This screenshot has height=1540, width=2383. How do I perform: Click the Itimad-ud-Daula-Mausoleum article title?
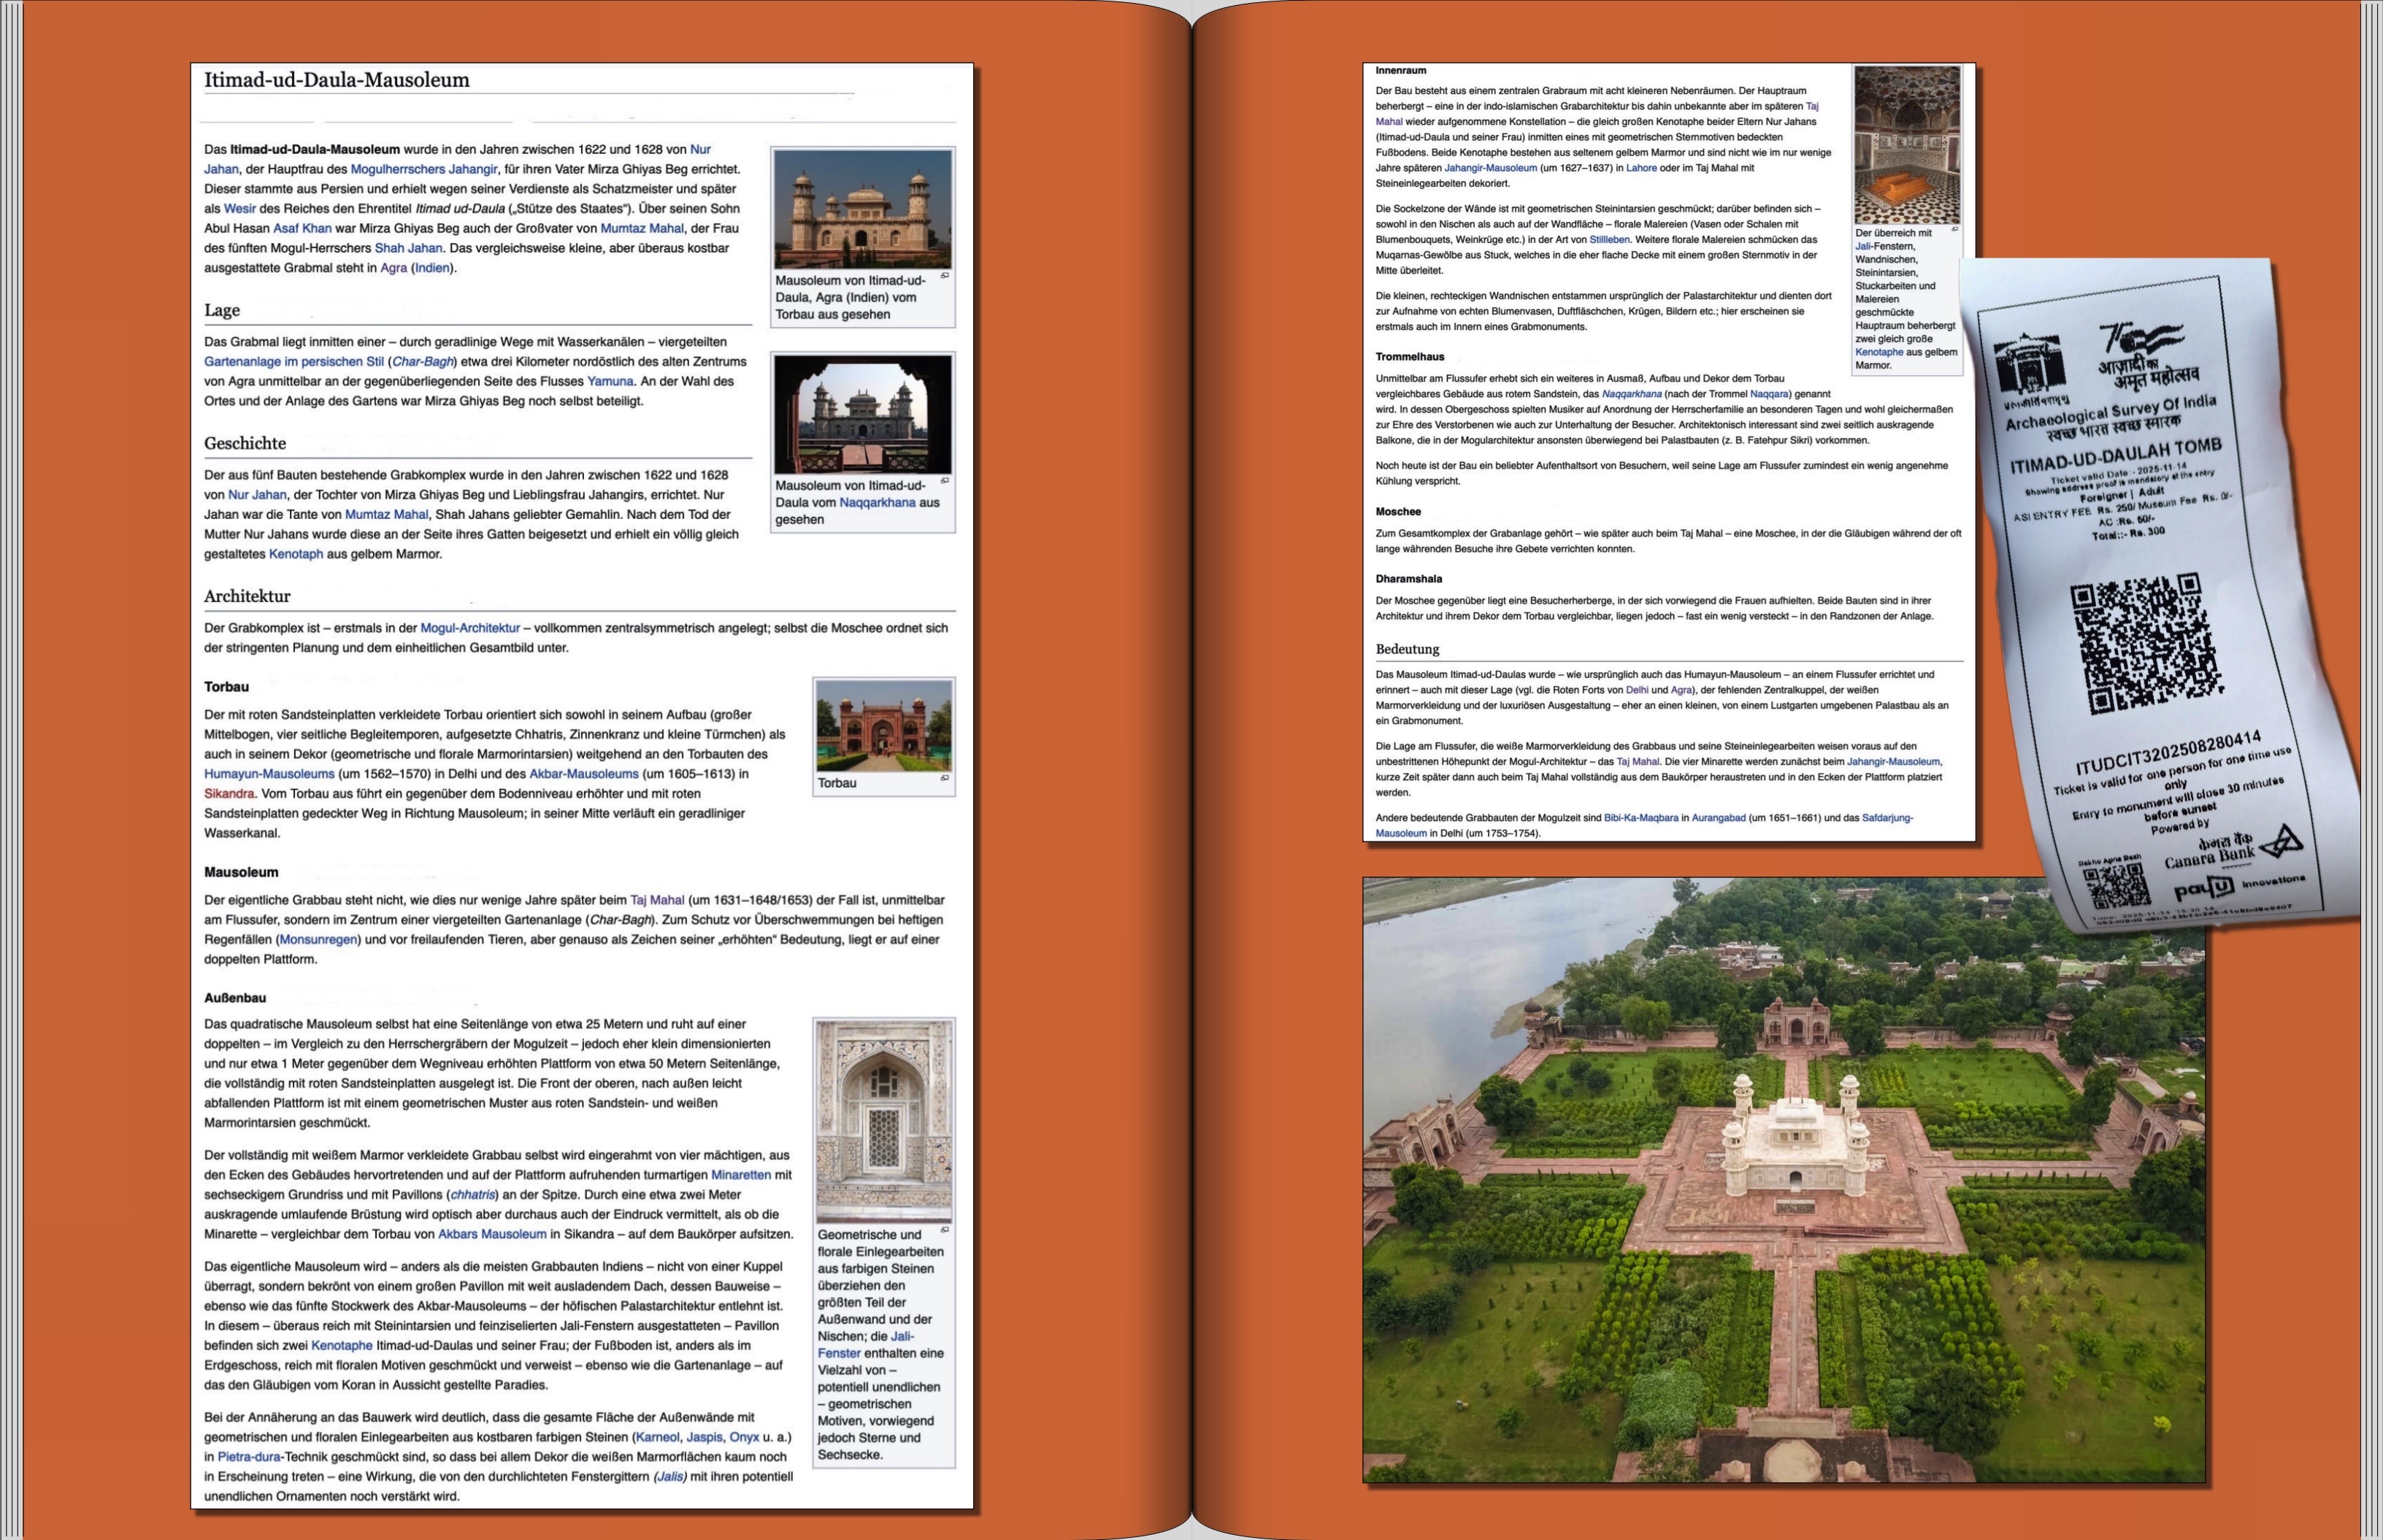click(x=337, y=80)
